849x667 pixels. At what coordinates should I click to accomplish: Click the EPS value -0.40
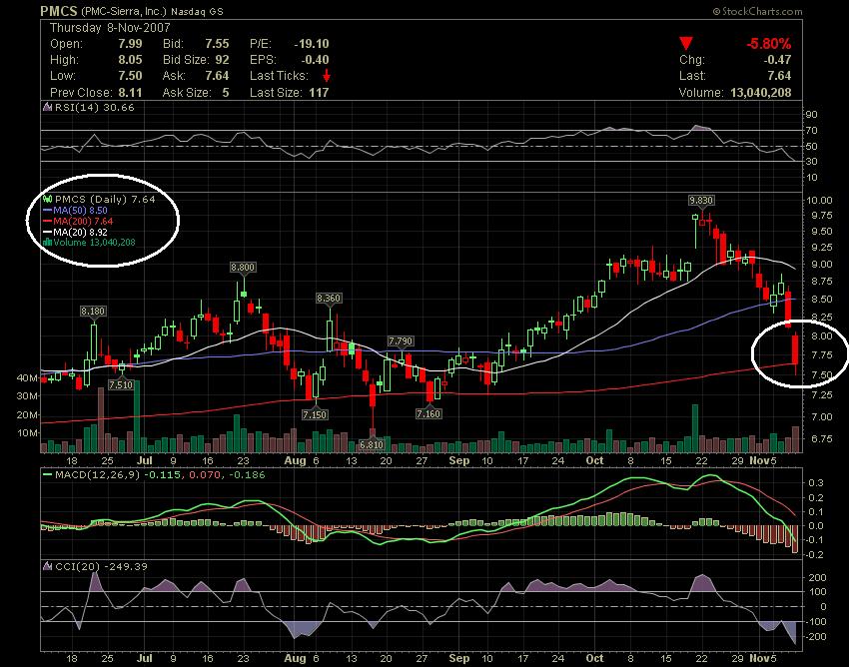(314, 60)
